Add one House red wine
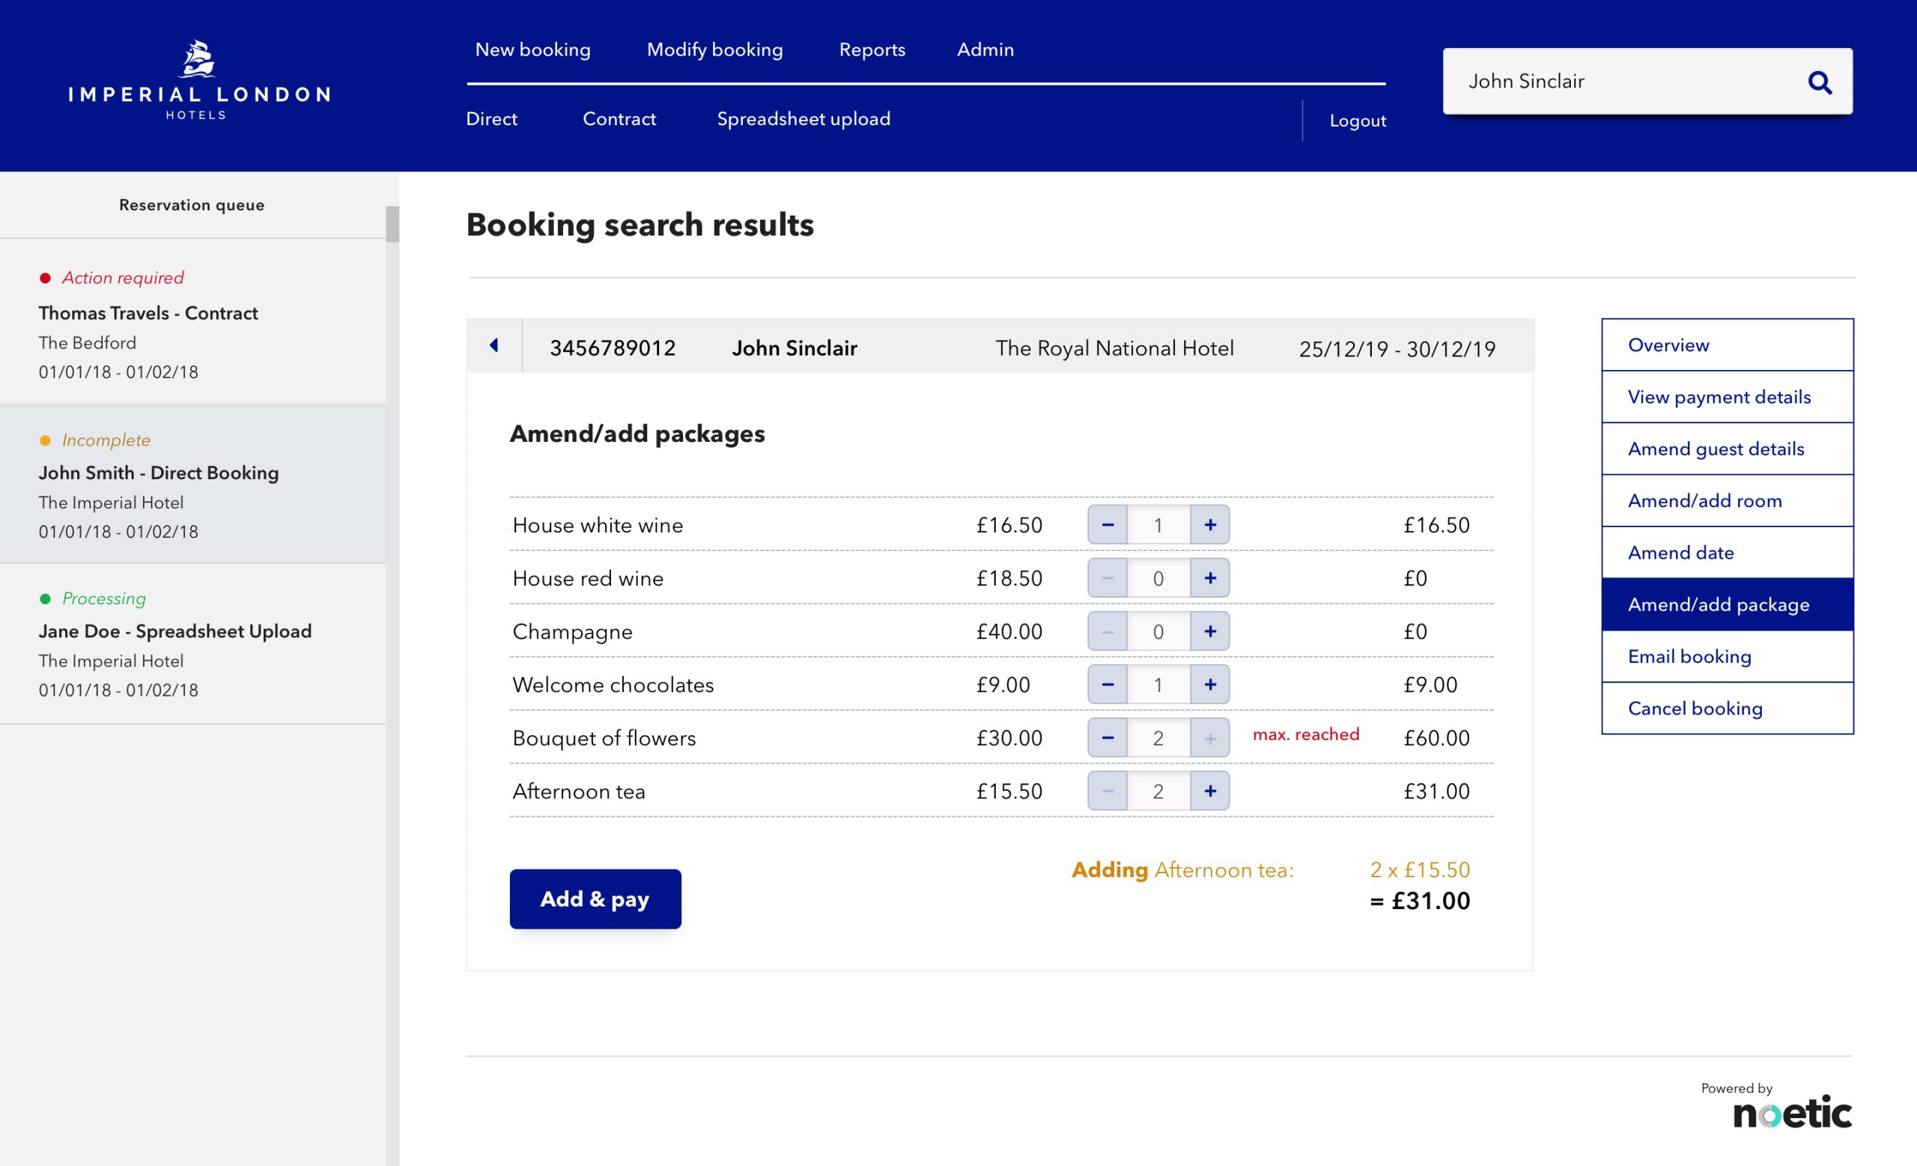This screenshot has width=1917, height=1166. click(x=1210, y=578)
